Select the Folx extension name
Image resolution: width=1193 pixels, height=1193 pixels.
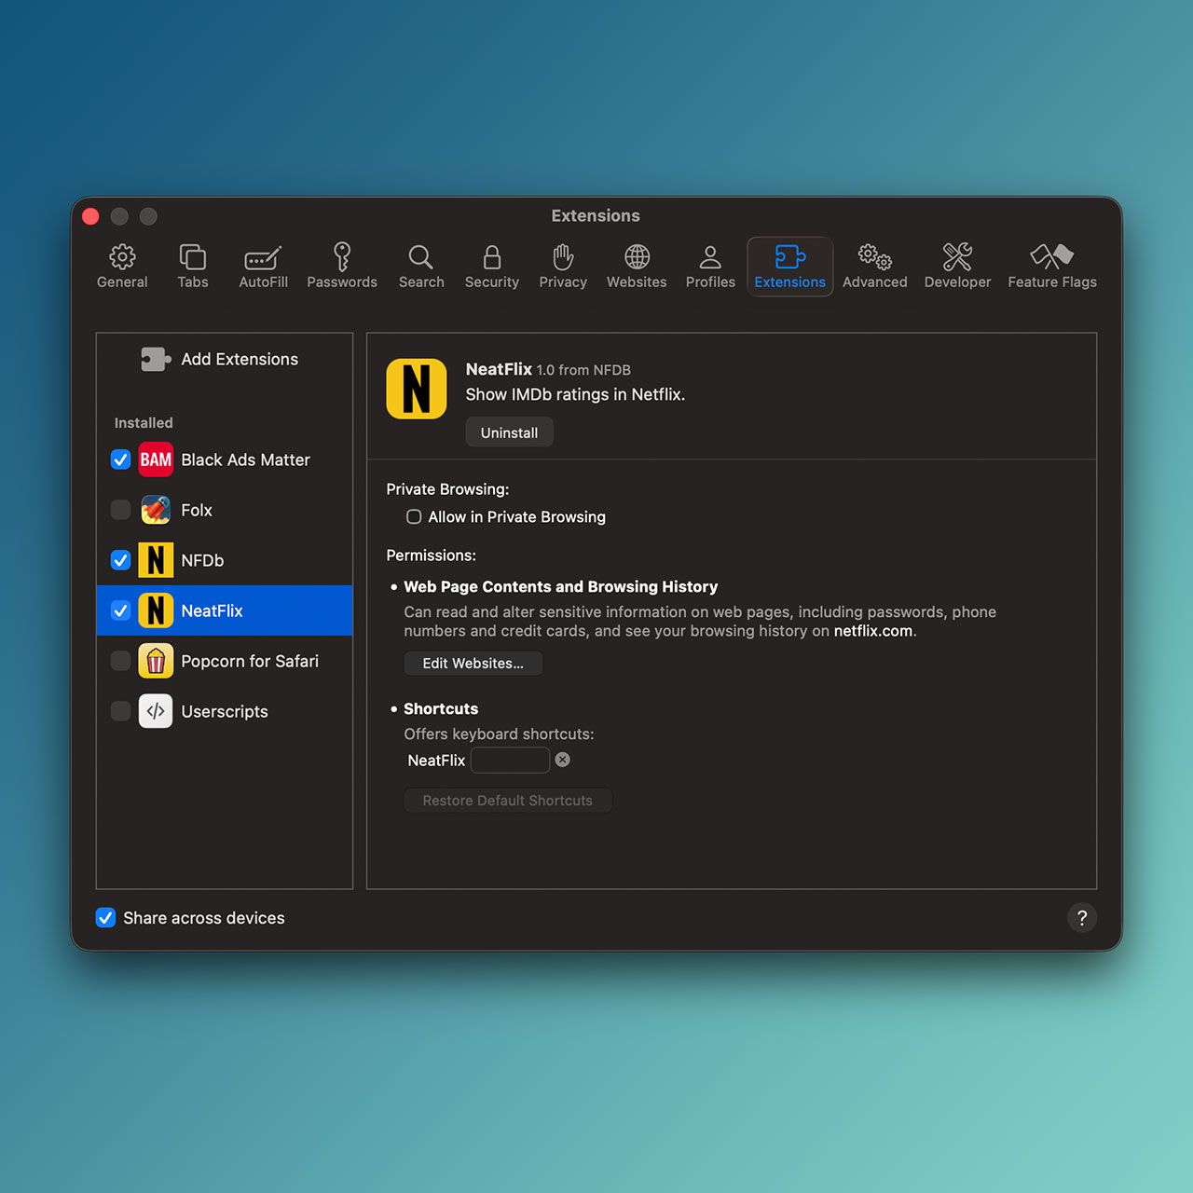[197, 510]
